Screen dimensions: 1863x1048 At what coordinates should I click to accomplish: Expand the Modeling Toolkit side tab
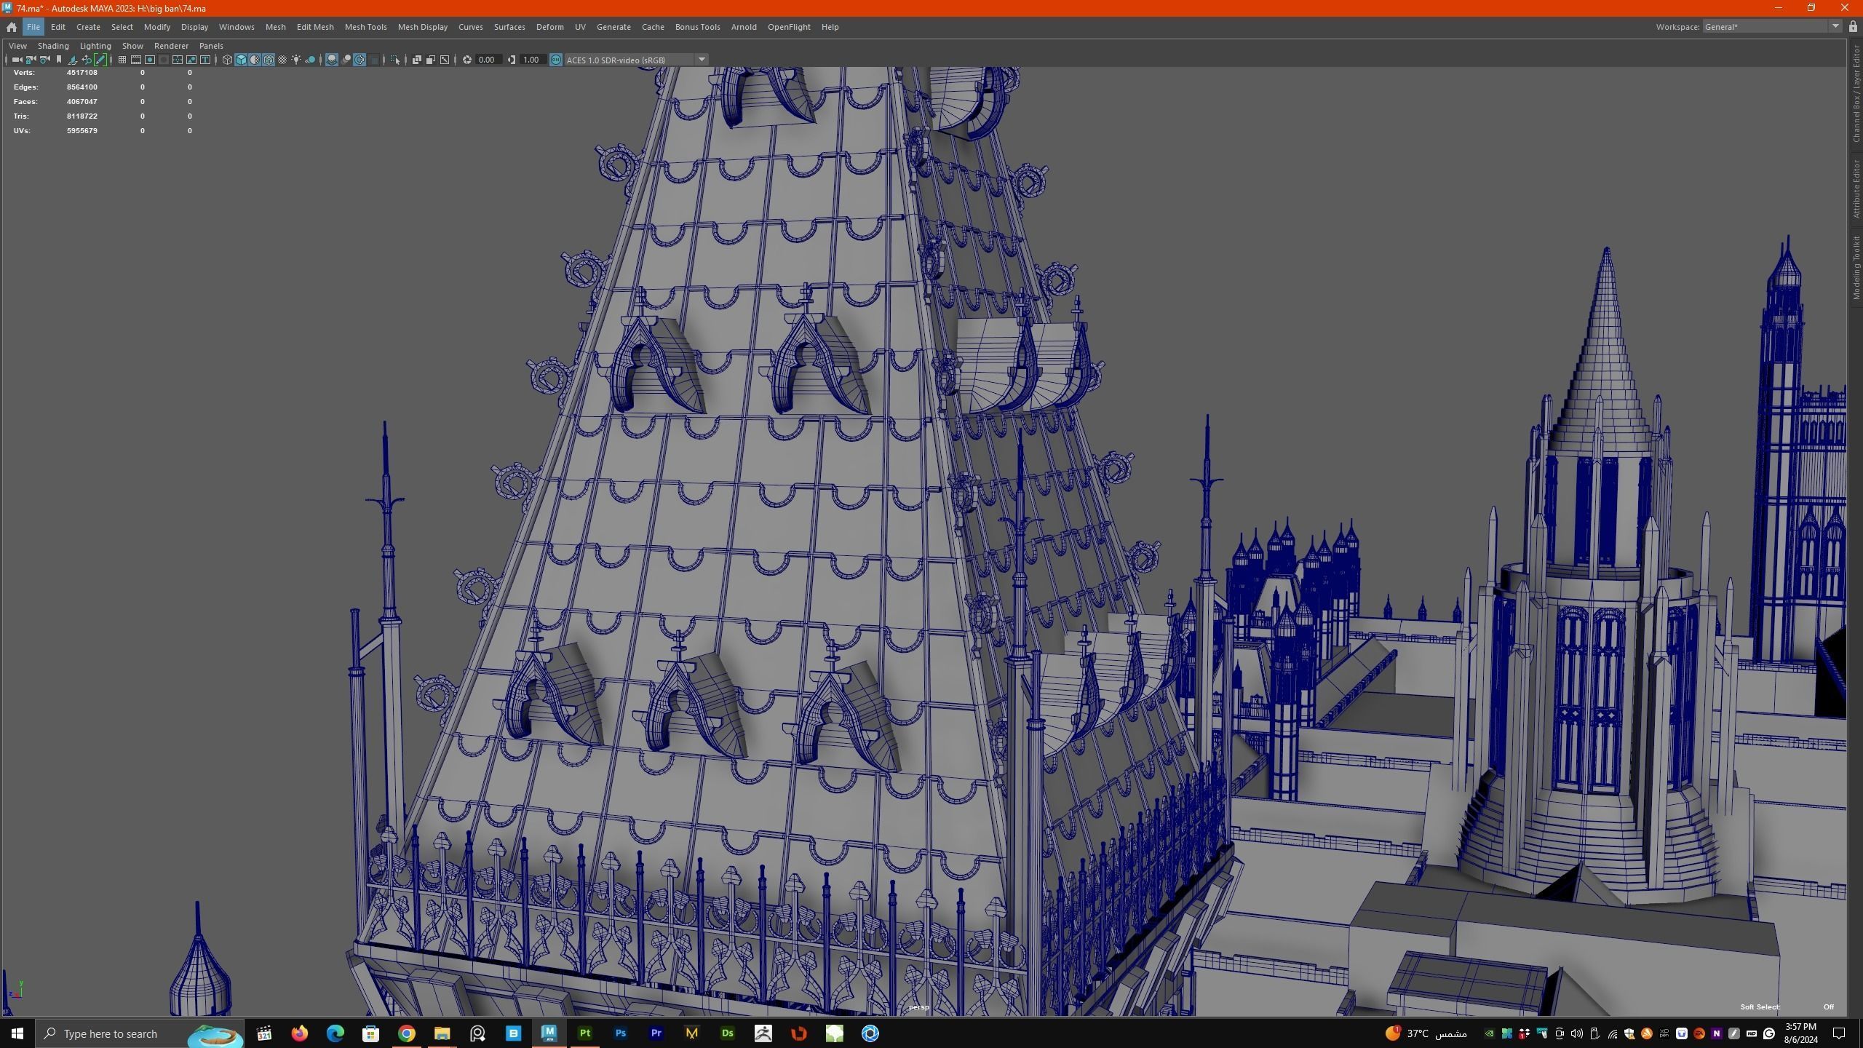click(x=1856, y=267)
